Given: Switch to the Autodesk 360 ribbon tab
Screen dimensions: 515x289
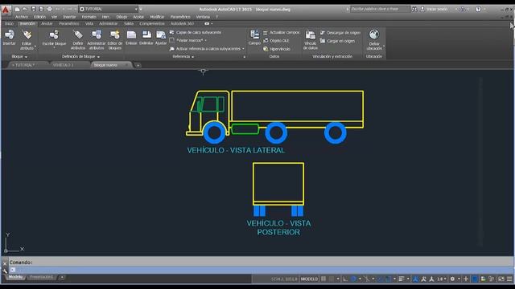Looking at the screenshot, I should (x=182, y=23).
